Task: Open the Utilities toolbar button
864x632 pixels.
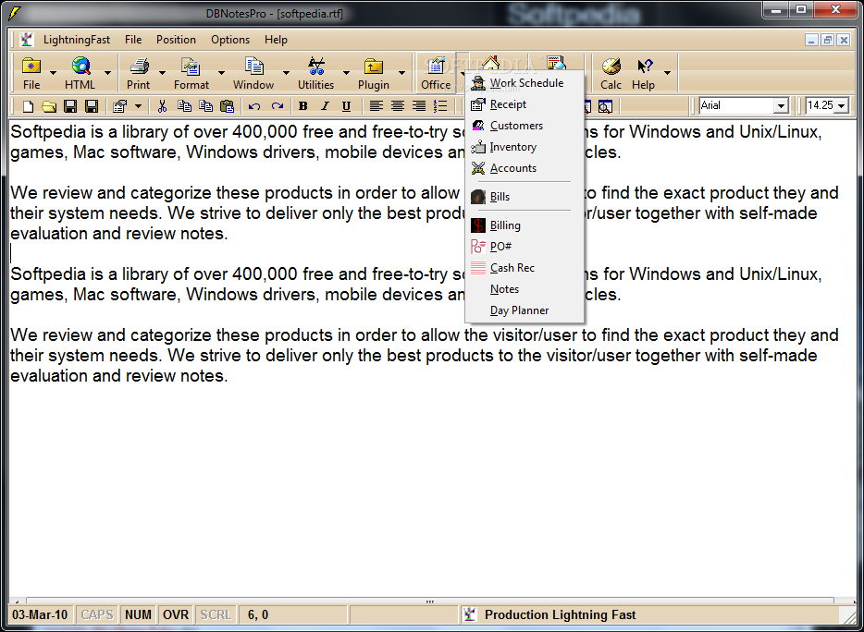Action: click(315, 73)
